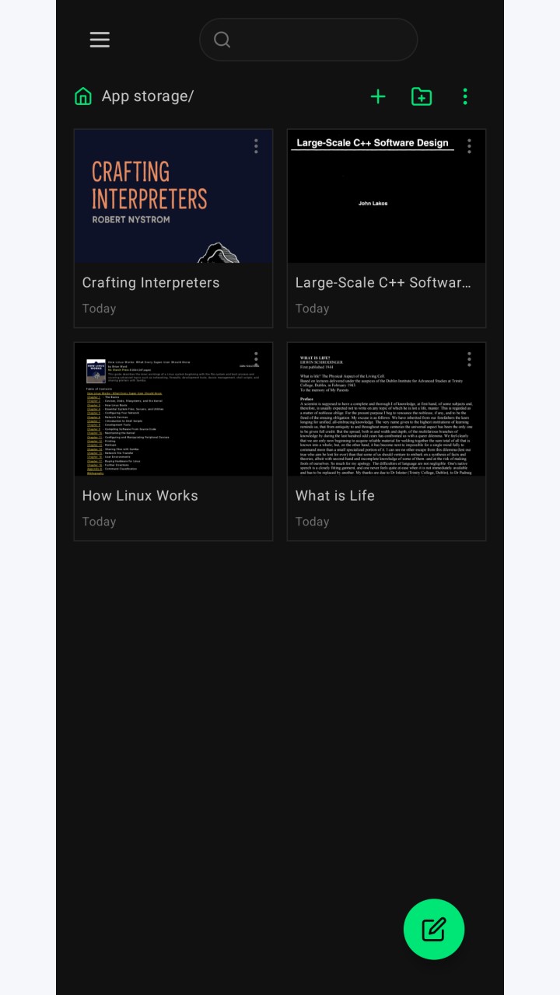Open the toolbar overflow options menu

[465, 96]
